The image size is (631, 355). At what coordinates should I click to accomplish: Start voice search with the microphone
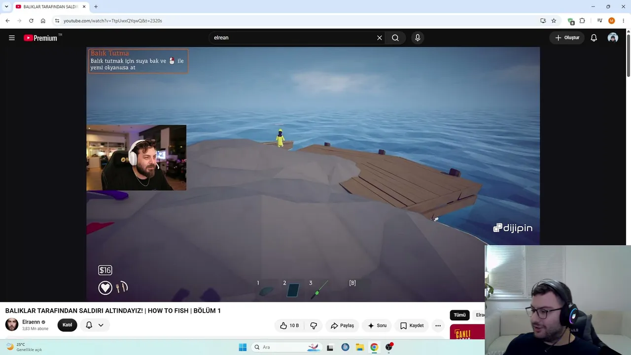tap(418, 37)
